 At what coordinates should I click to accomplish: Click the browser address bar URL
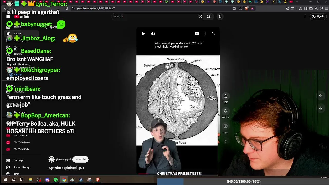[x=96, y=8]
